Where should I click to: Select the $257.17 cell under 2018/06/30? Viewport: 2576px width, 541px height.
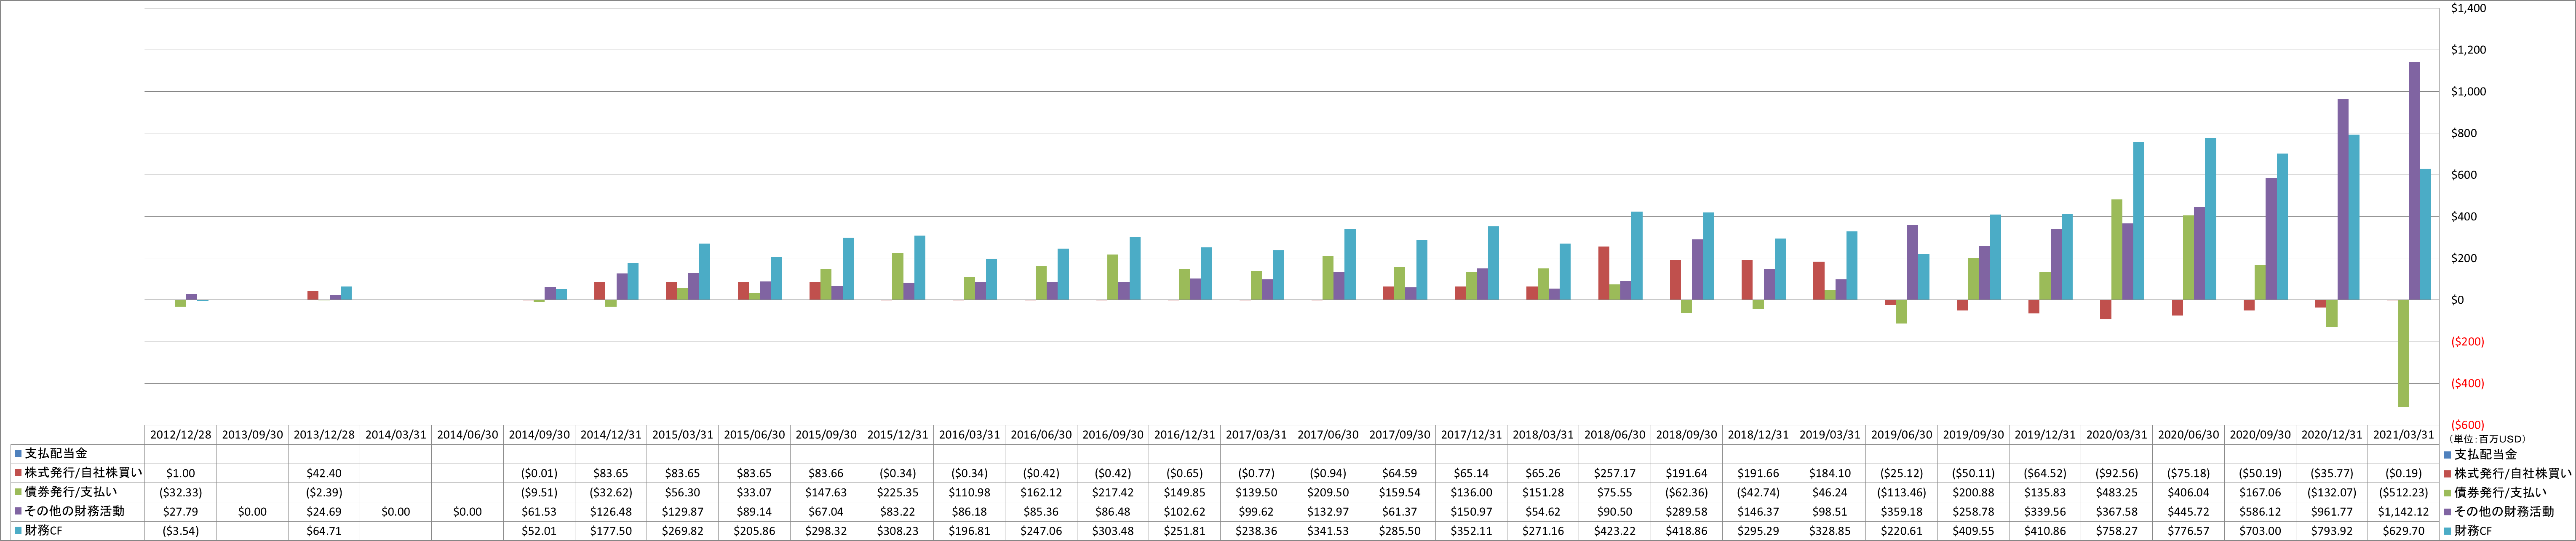[x=1615, y=473]
